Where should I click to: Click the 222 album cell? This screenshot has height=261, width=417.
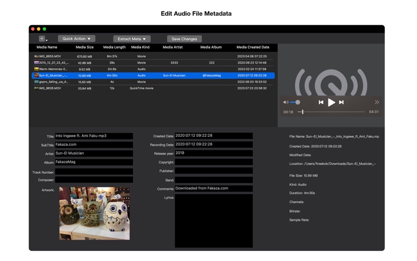tap(212, 63)
